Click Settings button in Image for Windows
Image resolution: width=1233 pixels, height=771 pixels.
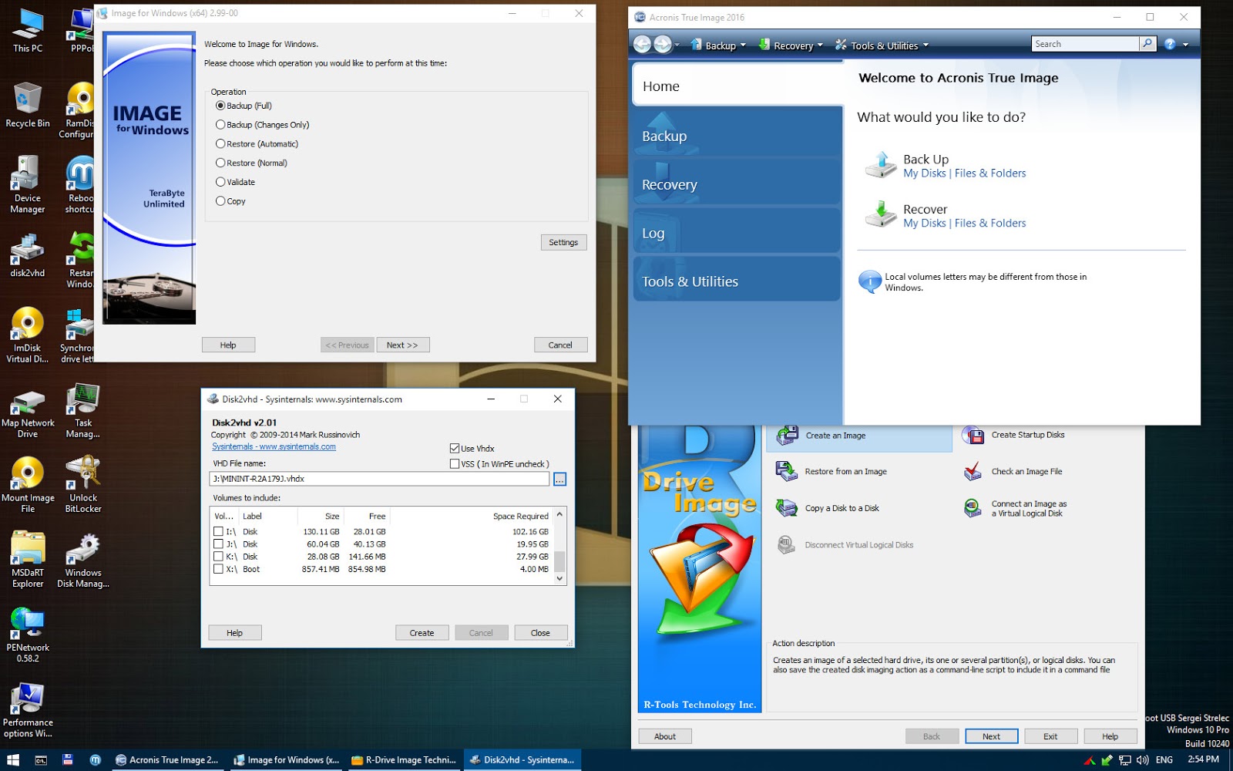tap(563, 242)
